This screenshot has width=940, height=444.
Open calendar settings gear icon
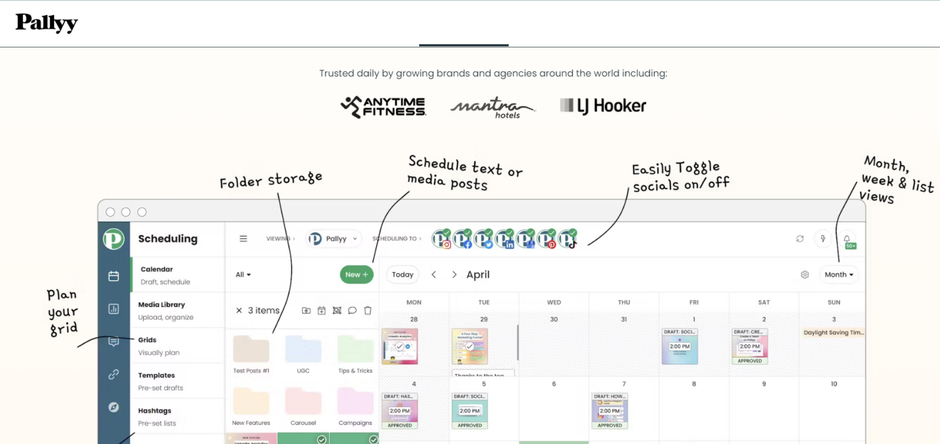click(805, 275)
